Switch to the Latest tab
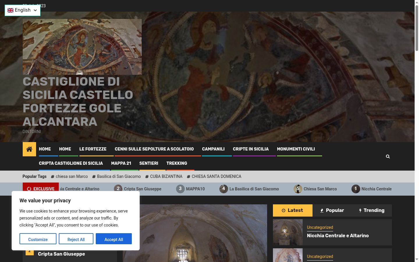Screen dimensions: 419x262 [x=292, y=210]
